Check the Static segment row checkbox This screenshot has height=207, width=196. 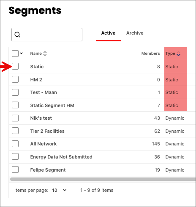15,66
